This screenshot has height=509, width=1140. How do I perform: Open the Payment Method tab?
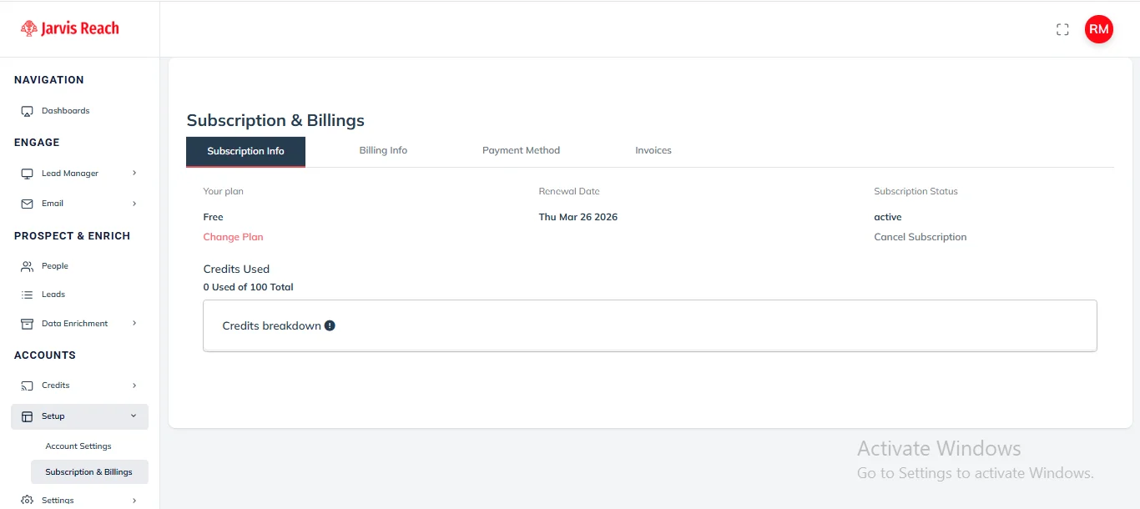[x=521, y=151]
